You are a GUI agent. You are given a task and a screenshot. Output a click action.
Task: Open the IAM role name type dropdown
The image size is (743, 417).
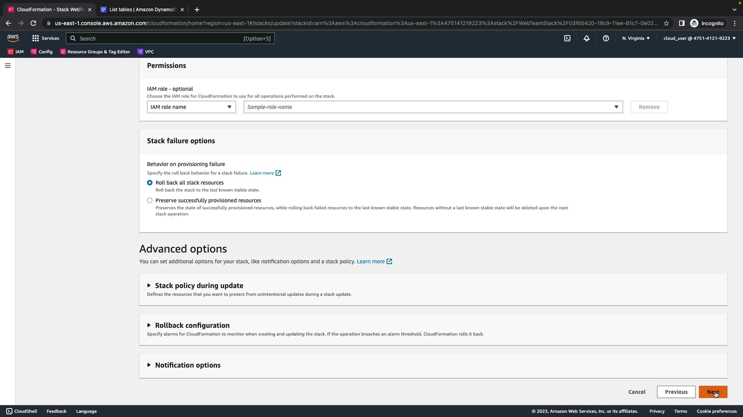(191, 107)
